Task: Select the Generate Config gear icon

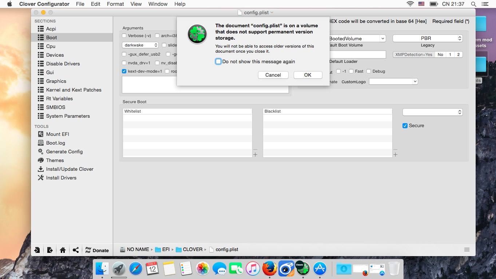Action: (x=40, y=151)
